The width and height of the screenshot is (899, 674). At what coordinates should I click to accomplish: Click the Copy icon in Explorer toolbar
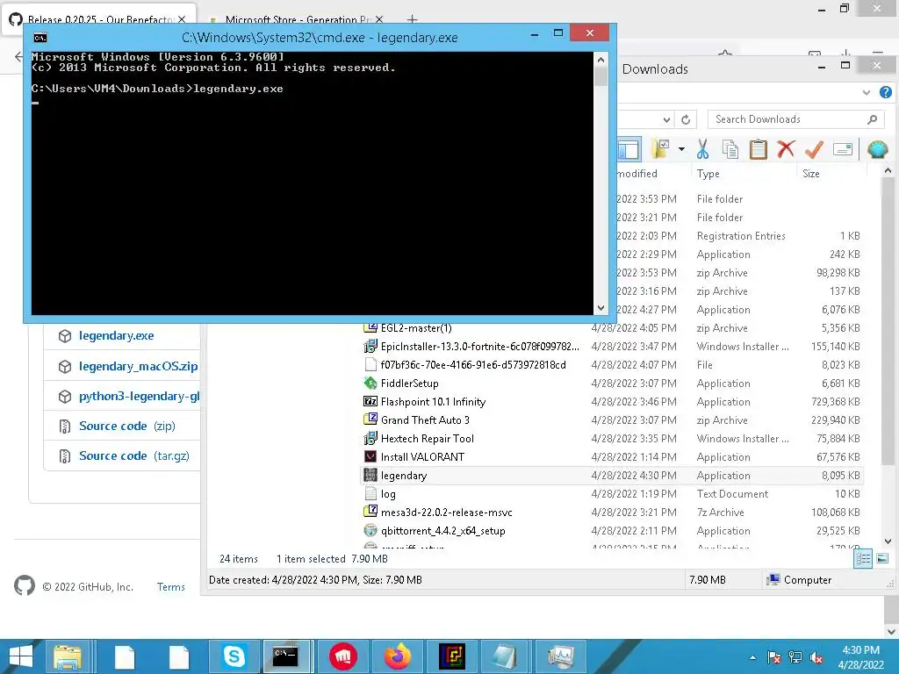pos(730,149)
